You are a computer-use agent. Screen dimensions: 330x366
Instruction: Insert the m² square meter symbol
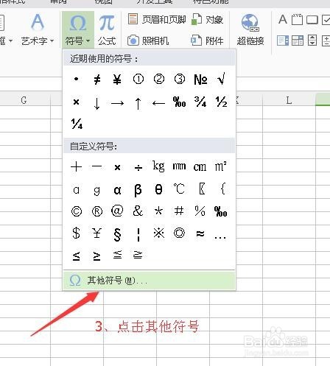(220, 166)
